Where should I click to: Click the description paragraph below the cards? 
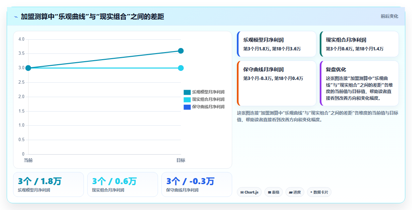click(x=317, y=116)
